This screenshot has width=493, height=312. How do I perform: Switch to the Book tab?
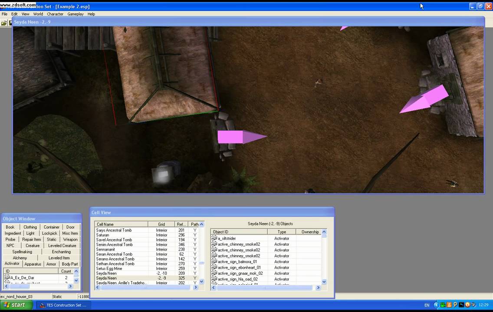click(x=10, y=227)
